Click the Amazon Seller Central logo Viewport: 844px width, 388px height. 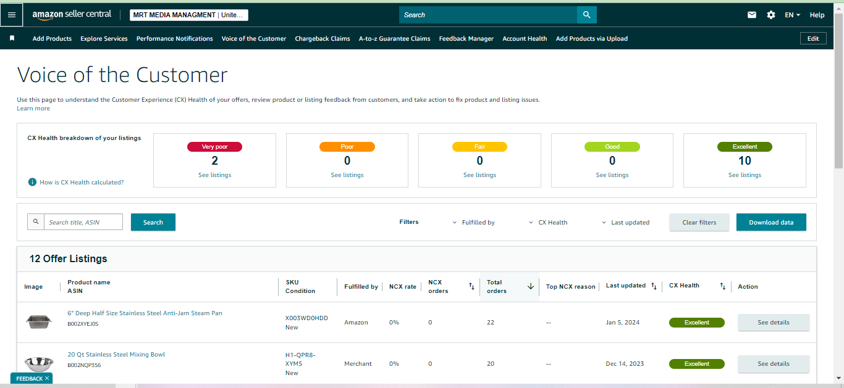point(72,15)
